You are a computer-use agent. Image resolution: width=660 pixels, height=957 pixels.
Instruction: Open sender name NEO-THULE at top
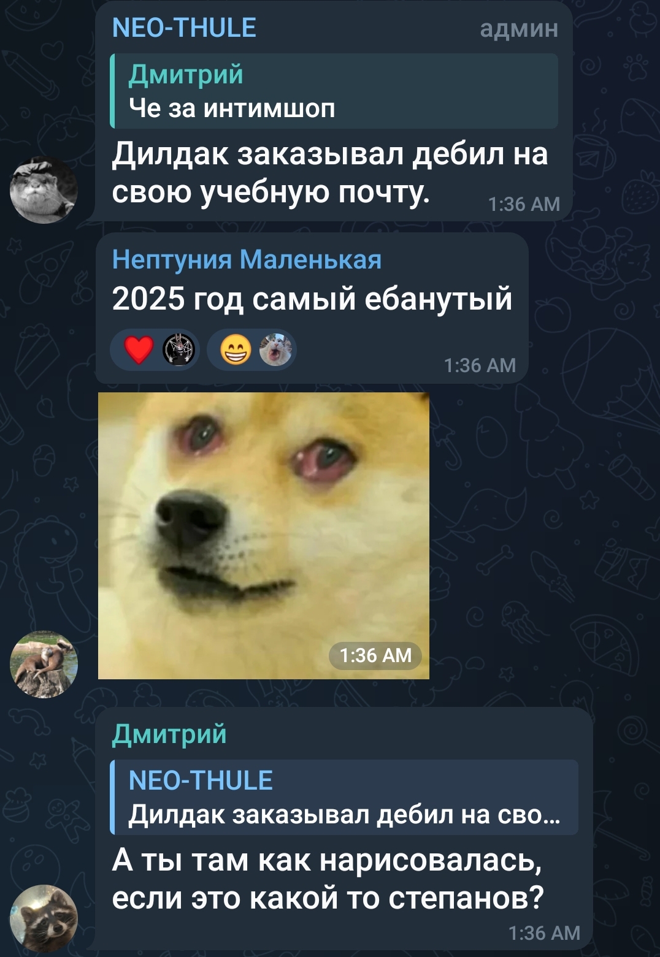point(184,28)
